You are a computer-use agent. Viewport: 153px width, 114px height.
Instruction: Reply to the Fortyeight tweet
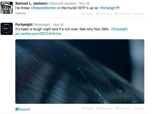88,109
